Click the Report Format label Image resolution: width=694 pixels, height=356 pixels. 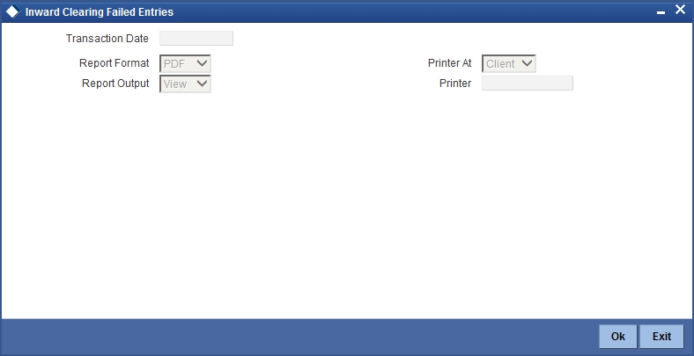[114, 63]
